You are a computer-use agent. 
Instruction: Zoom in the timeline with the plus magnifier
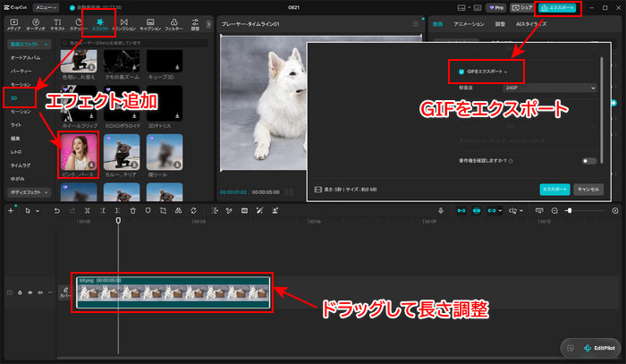point(615,211)
